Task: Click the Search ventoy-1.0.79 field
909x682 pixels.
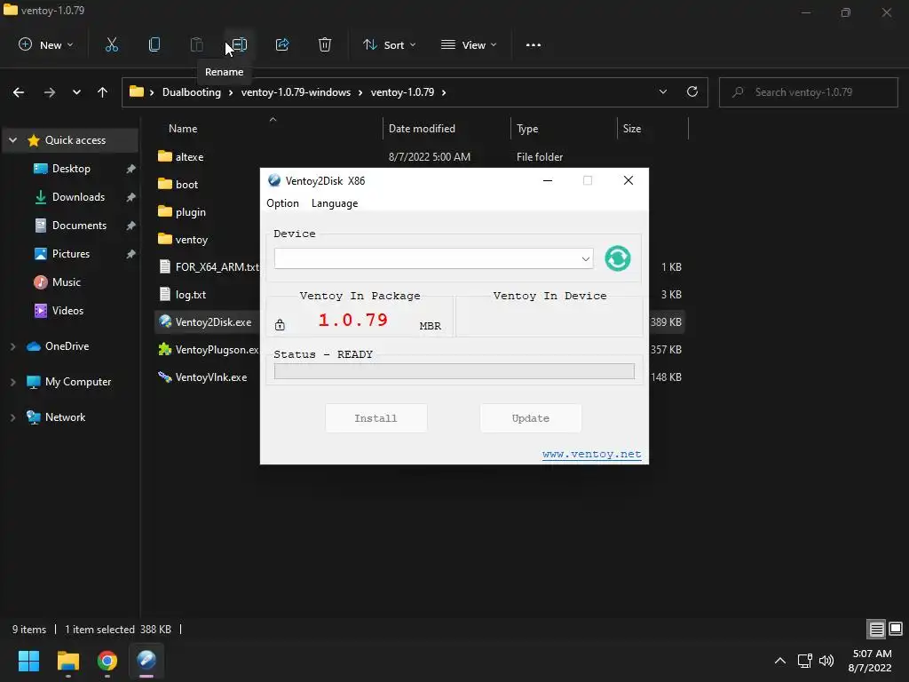Action: 808,92
